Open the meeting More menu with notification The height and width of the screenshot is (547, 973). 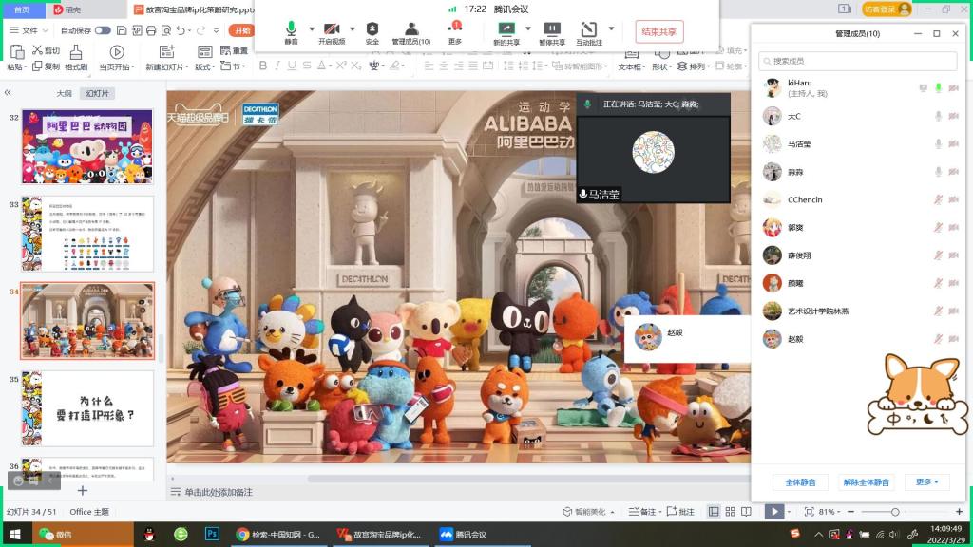[x=455, y=32]
